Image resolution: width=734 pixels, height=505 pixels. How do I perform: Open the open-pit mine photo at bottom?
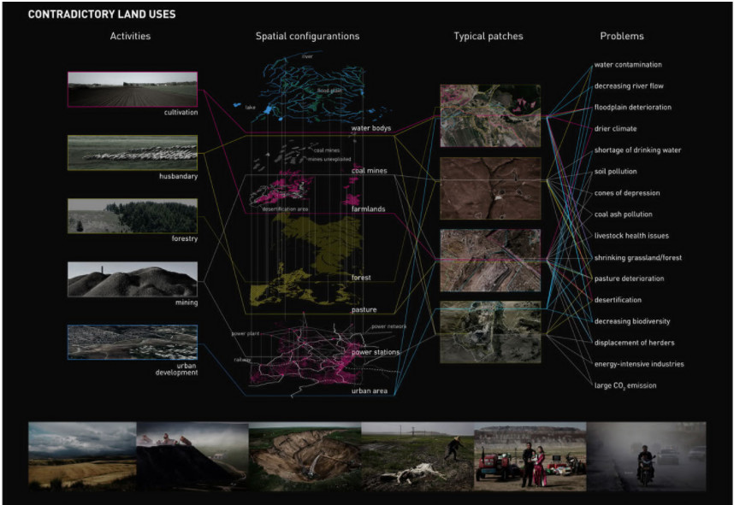tap(305, 455)
